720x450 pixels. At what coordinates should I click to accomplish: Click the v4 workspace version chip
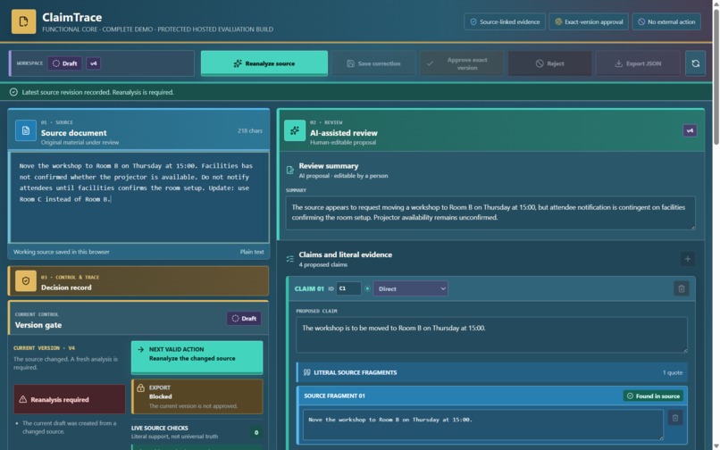pos(93,63)
